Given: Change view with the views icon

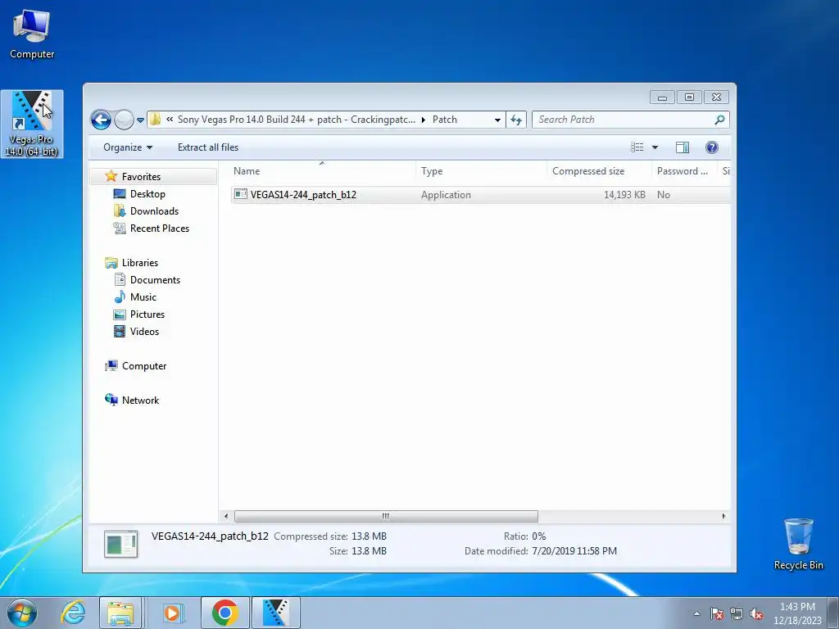Looking at the screenshot, I should pyautogui.click(x=637, y=147).
